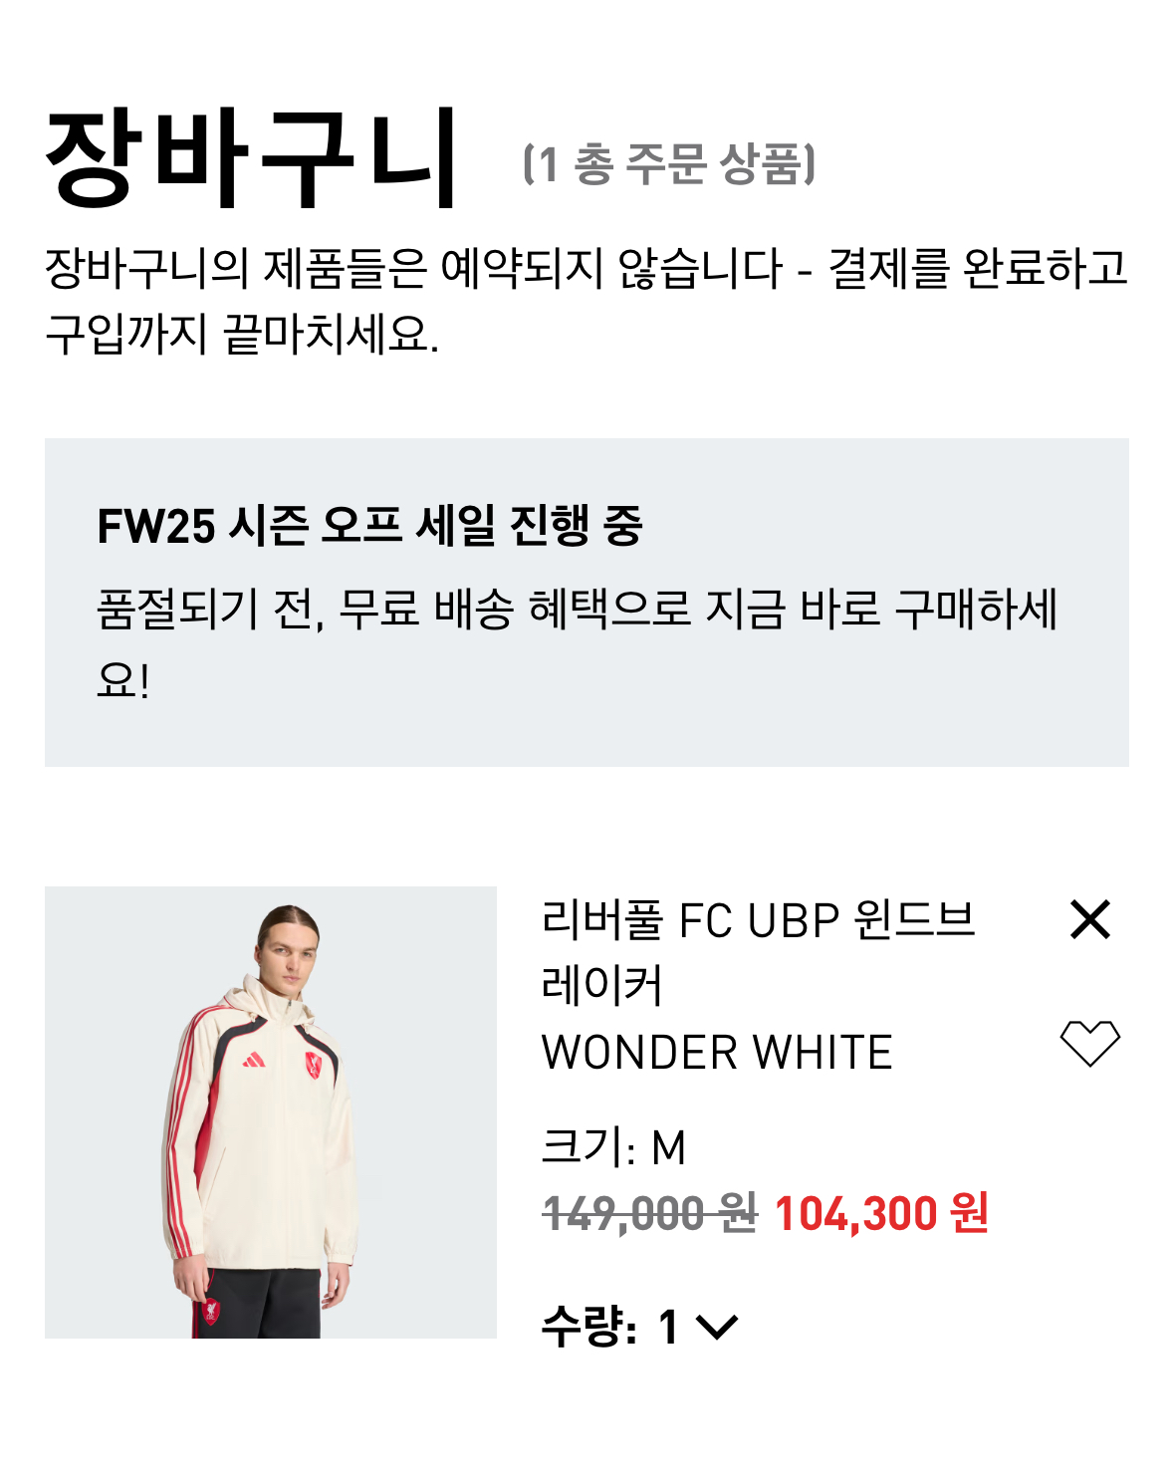
Task: Click the 장바구니 page heading
Action: pyautogui.click(x=251, y=158)
